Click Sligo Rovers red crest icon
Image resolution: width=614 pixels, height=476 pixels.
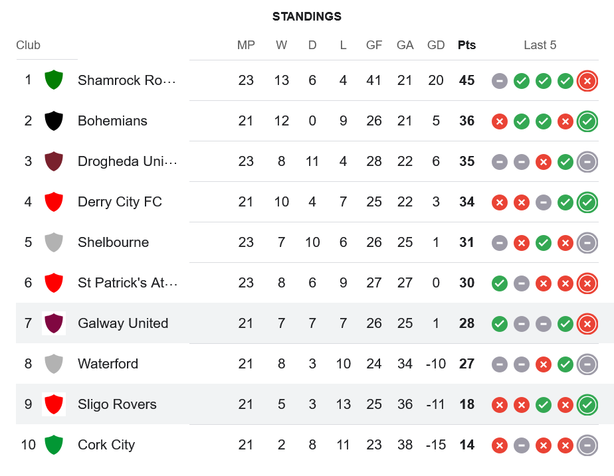coord(54,404)
